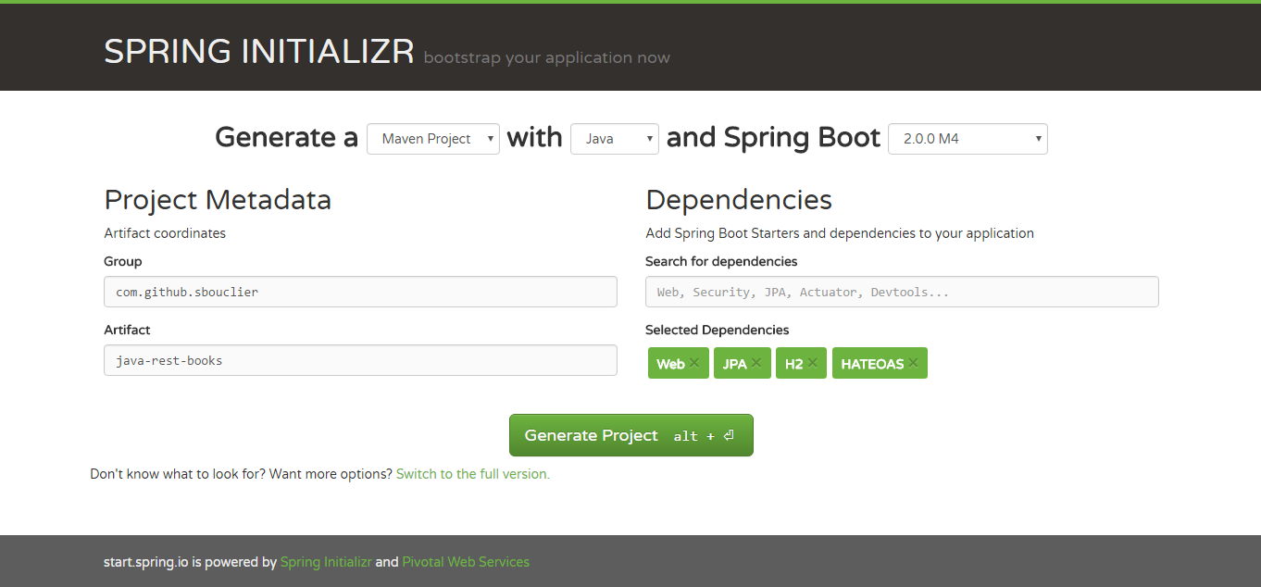1261x587 pixels.
Task: Open the Switch to the full version link
Action: point(472,474)
